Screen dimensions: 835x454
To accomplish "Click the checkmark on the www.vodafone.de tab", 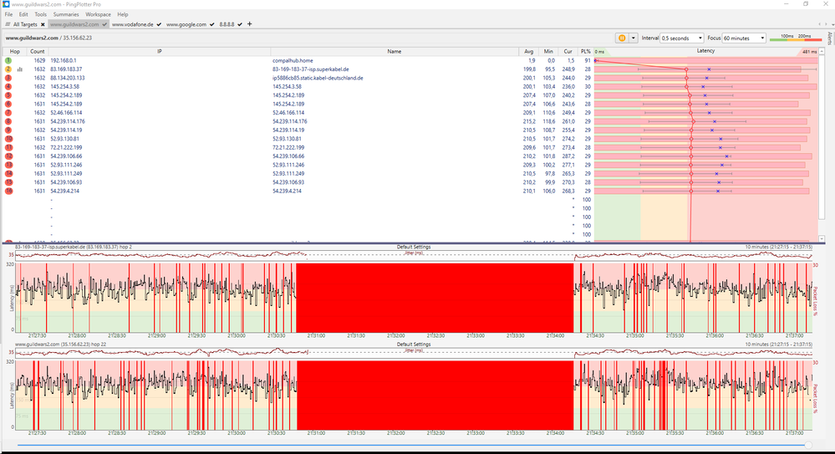I will point(159,25).
